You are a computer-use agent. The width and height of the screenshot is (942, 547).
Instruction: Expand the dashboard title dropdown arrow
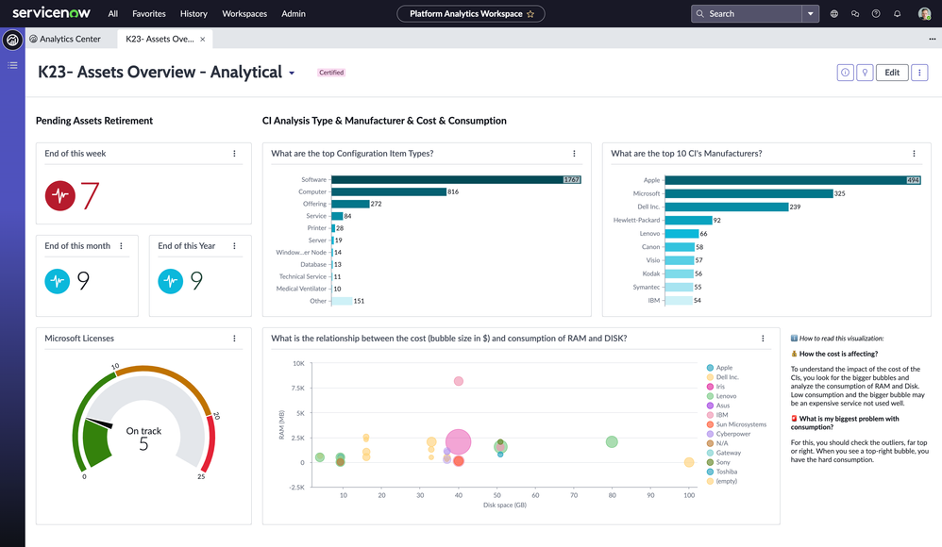pos(292,74)
